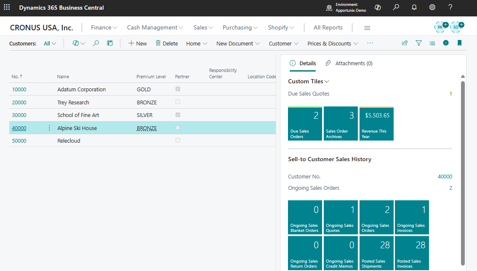This screenshot has height=271, width=477.
Task: Open the settings gear
Action: click(x=432, y=8)
